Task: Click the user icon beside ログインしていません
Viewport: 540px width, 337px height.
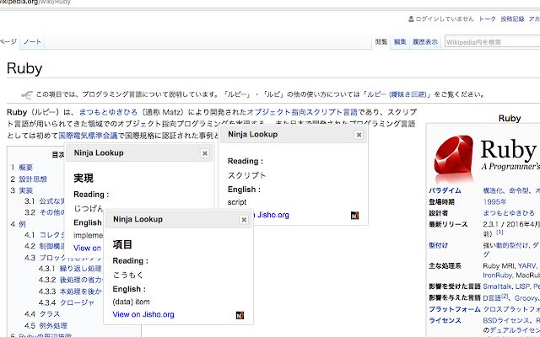Action: (411, 19)
